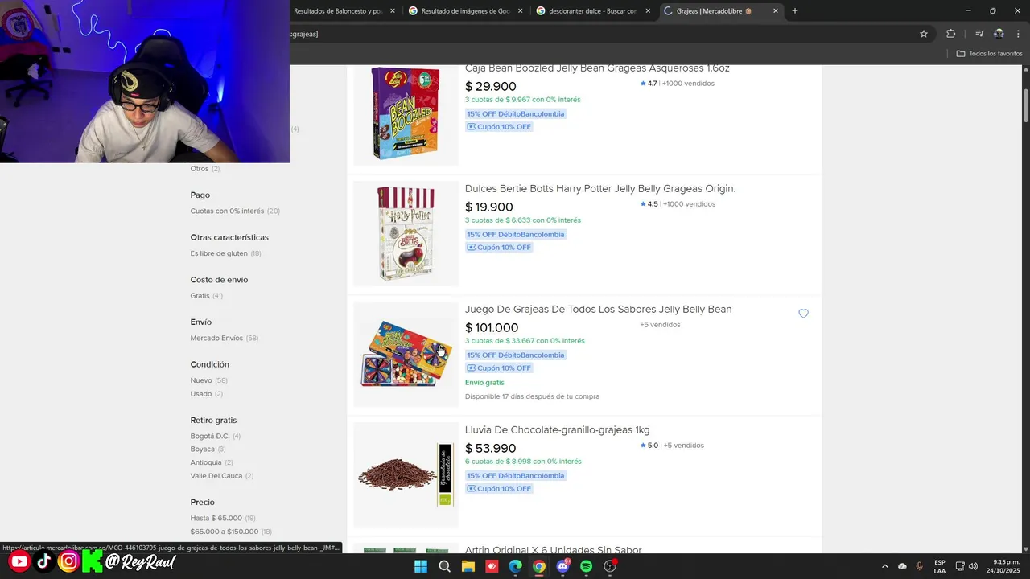
Task: Open the media controls music icon
Action: (979, 34)
